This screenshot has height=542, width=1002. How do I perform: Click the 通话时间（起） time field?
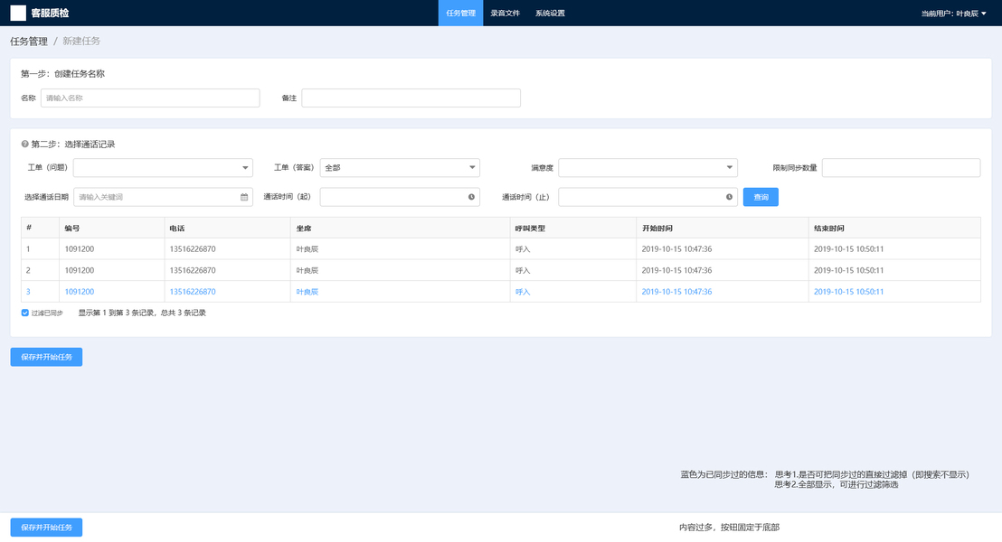coord(400,197)
